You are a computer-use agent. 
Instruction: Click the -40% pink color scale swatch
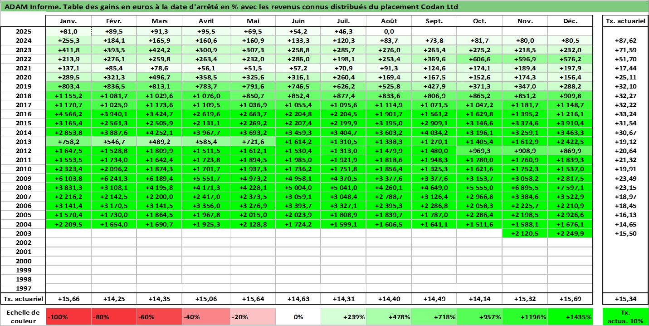click(x=206, y=317)
